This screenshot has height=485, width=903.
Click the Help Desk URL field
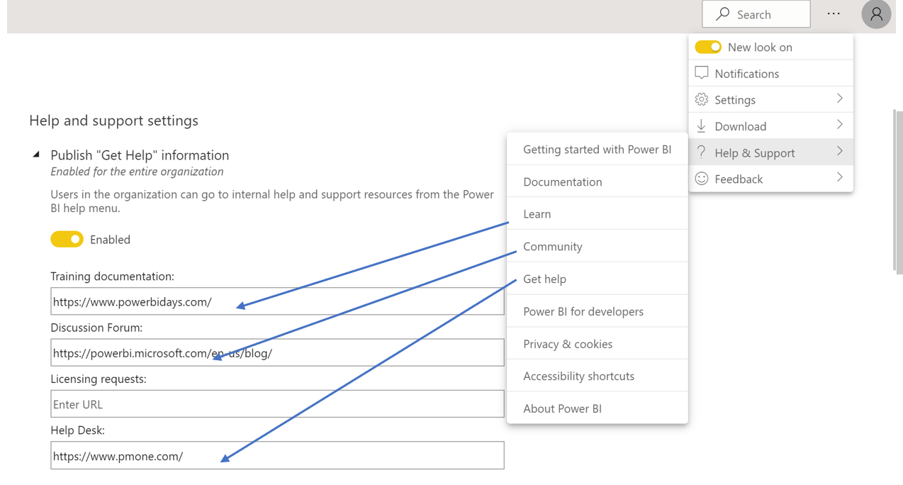point(277,456)
